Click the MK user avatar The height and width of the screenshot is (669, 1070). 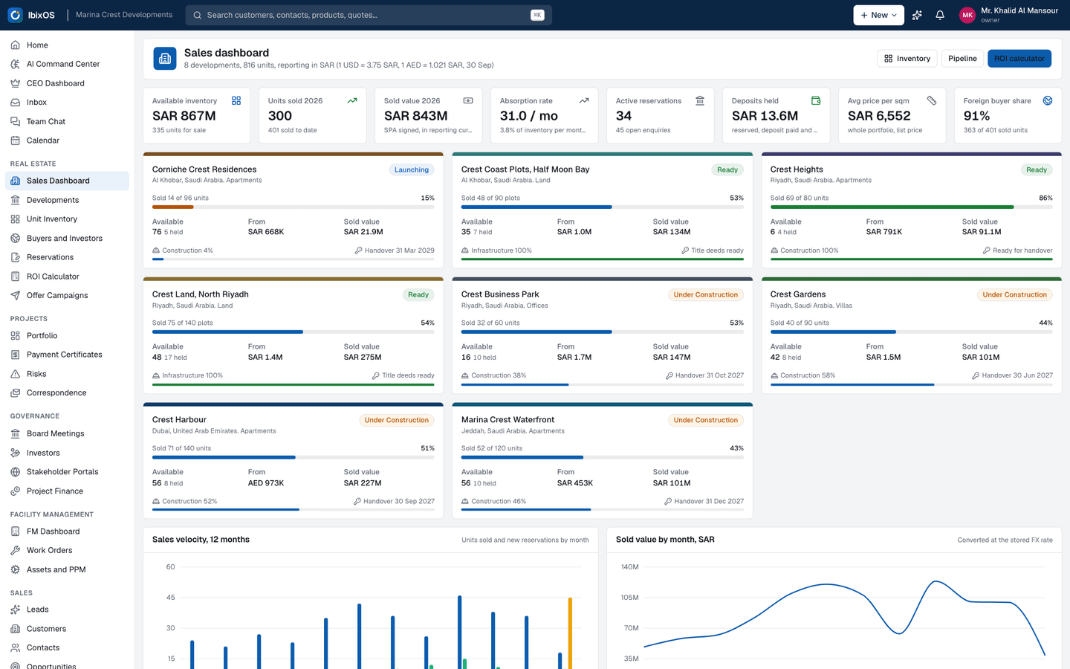(967, 15)
